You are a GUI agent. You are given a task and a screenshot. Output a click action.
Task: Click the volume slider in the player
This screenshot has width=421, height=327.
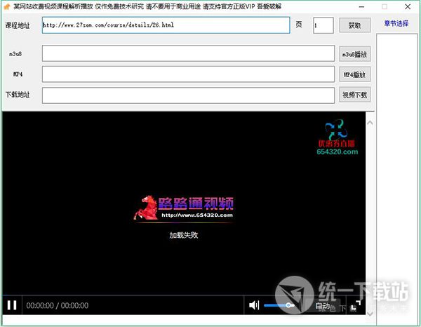pyautogui.click(x=279, y=305)
